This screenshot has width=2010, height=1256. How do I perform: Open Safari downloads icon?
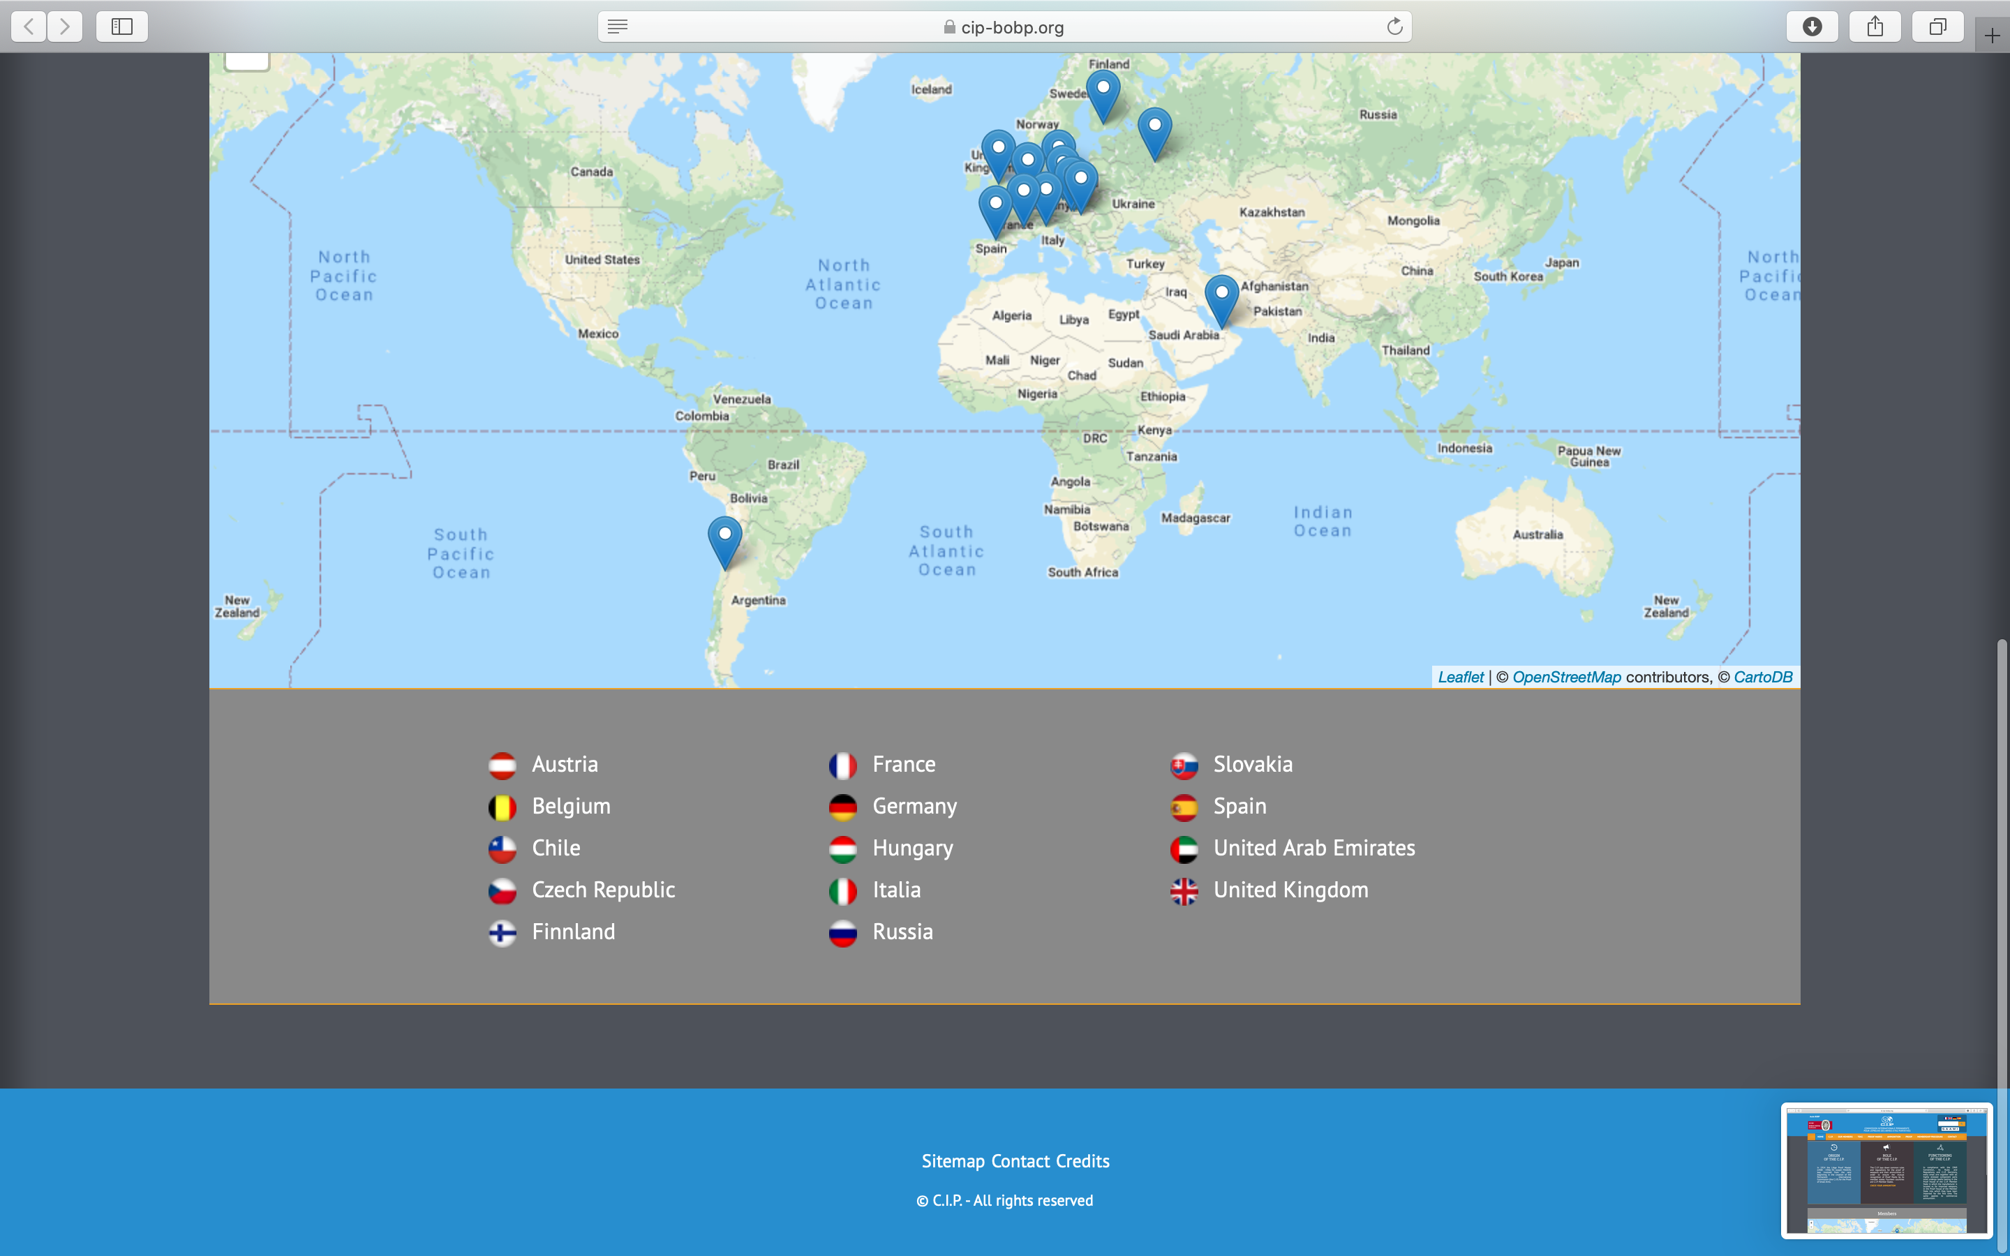click(x=1812, y=27)
